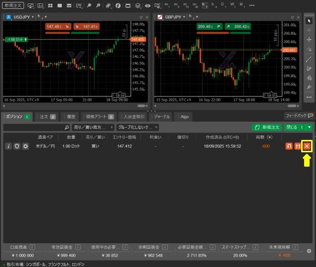Switch to the 履歴 tab
This screenshot has height=267, width=316.
70,117
